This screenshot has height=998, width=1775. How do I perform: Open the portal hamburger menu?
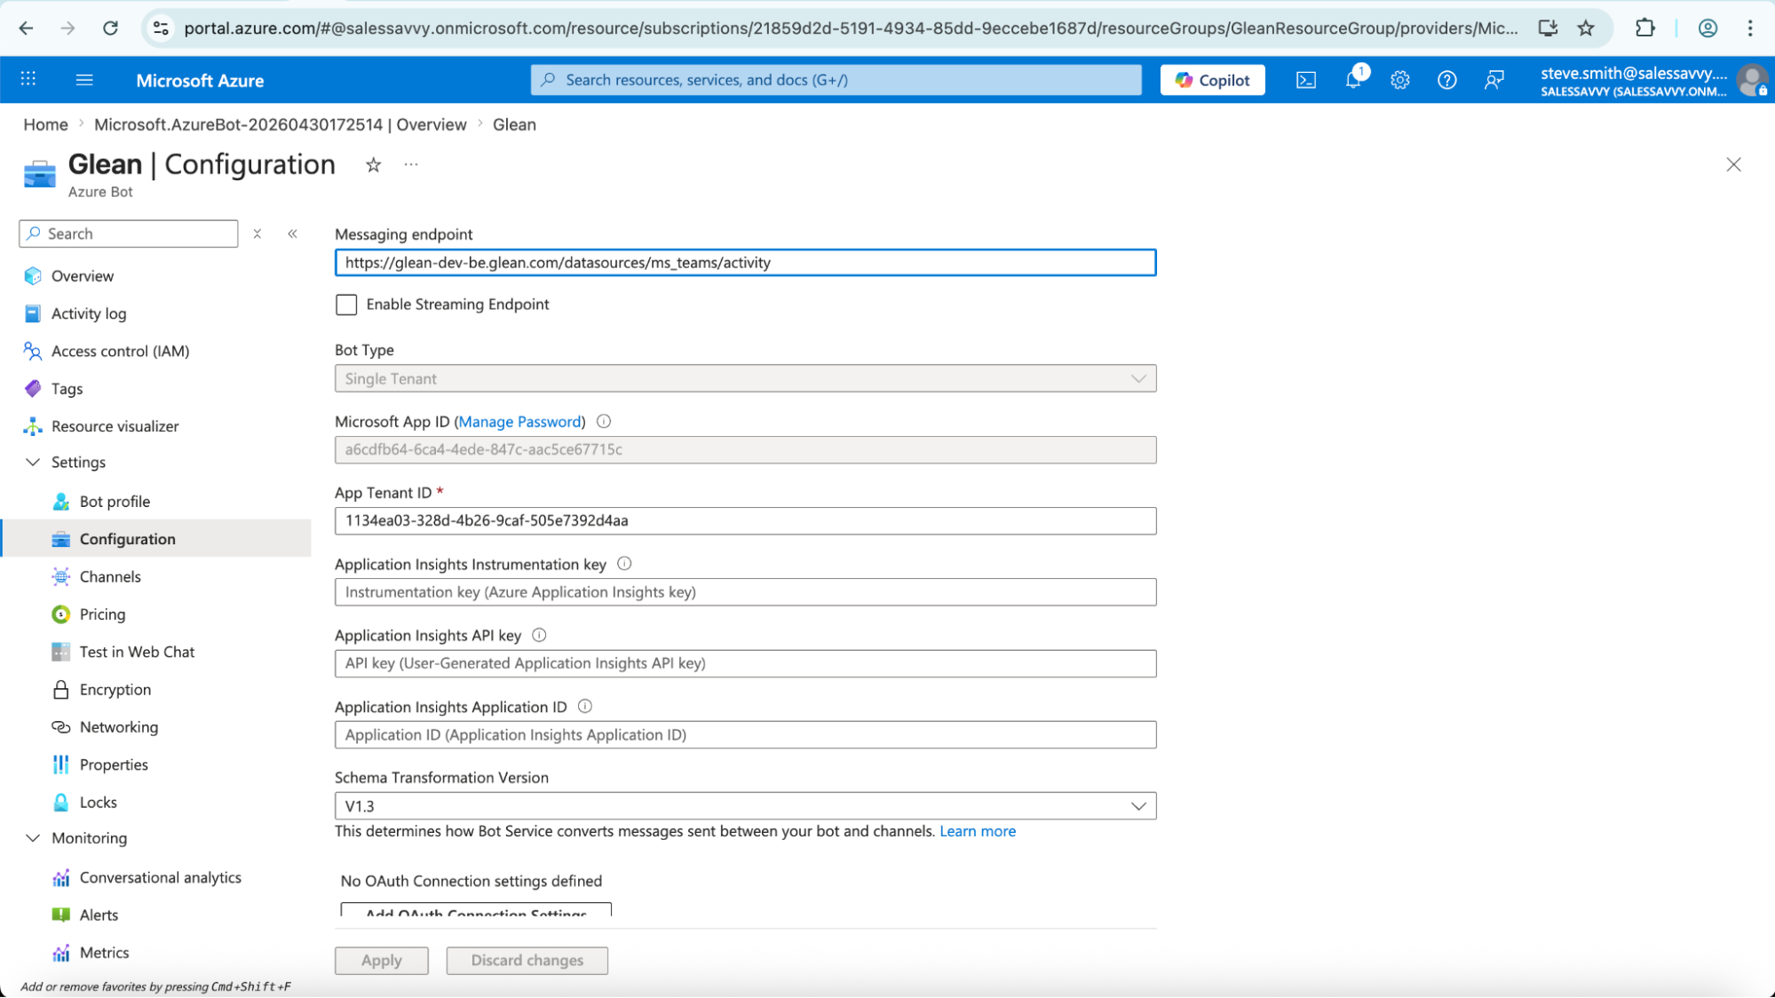pos(84,80)
